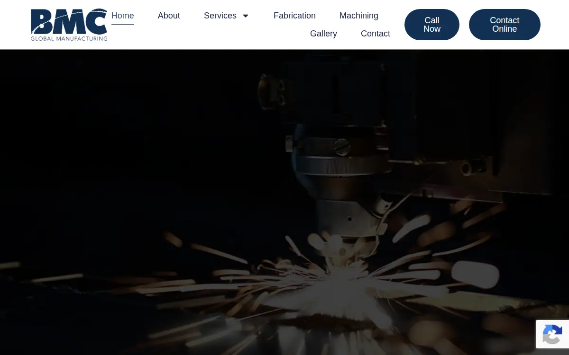Open the Contact nav link

(x=376, y=34)
